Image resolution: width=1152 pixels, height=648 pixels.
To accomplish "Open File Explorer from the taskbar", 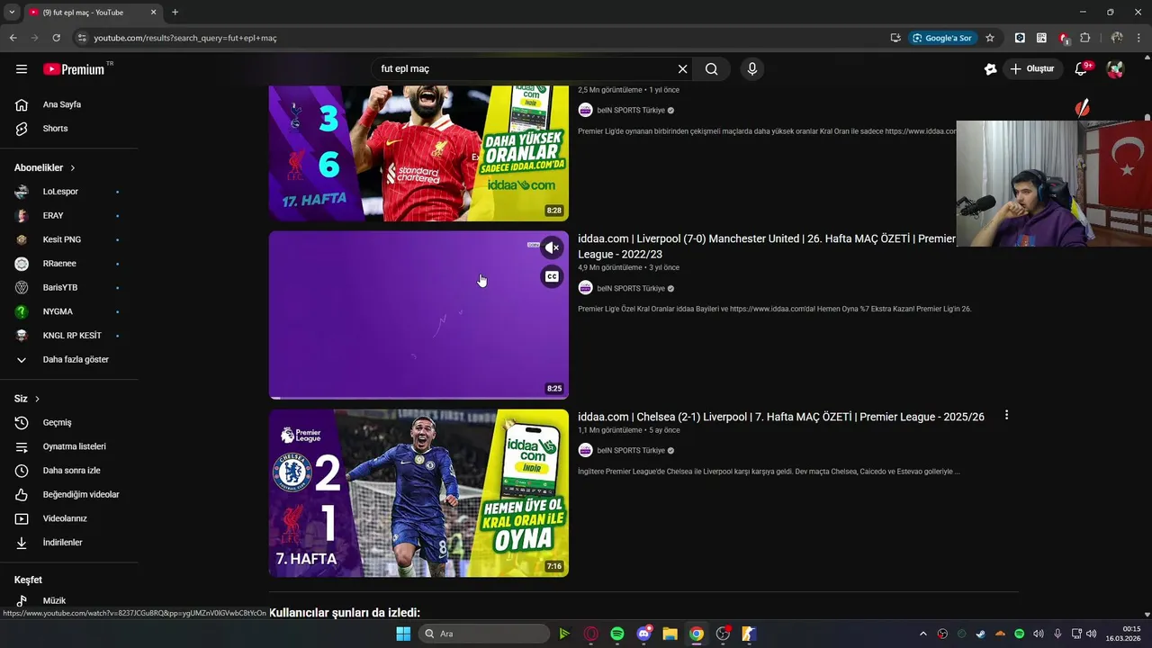I will point(670,634).
